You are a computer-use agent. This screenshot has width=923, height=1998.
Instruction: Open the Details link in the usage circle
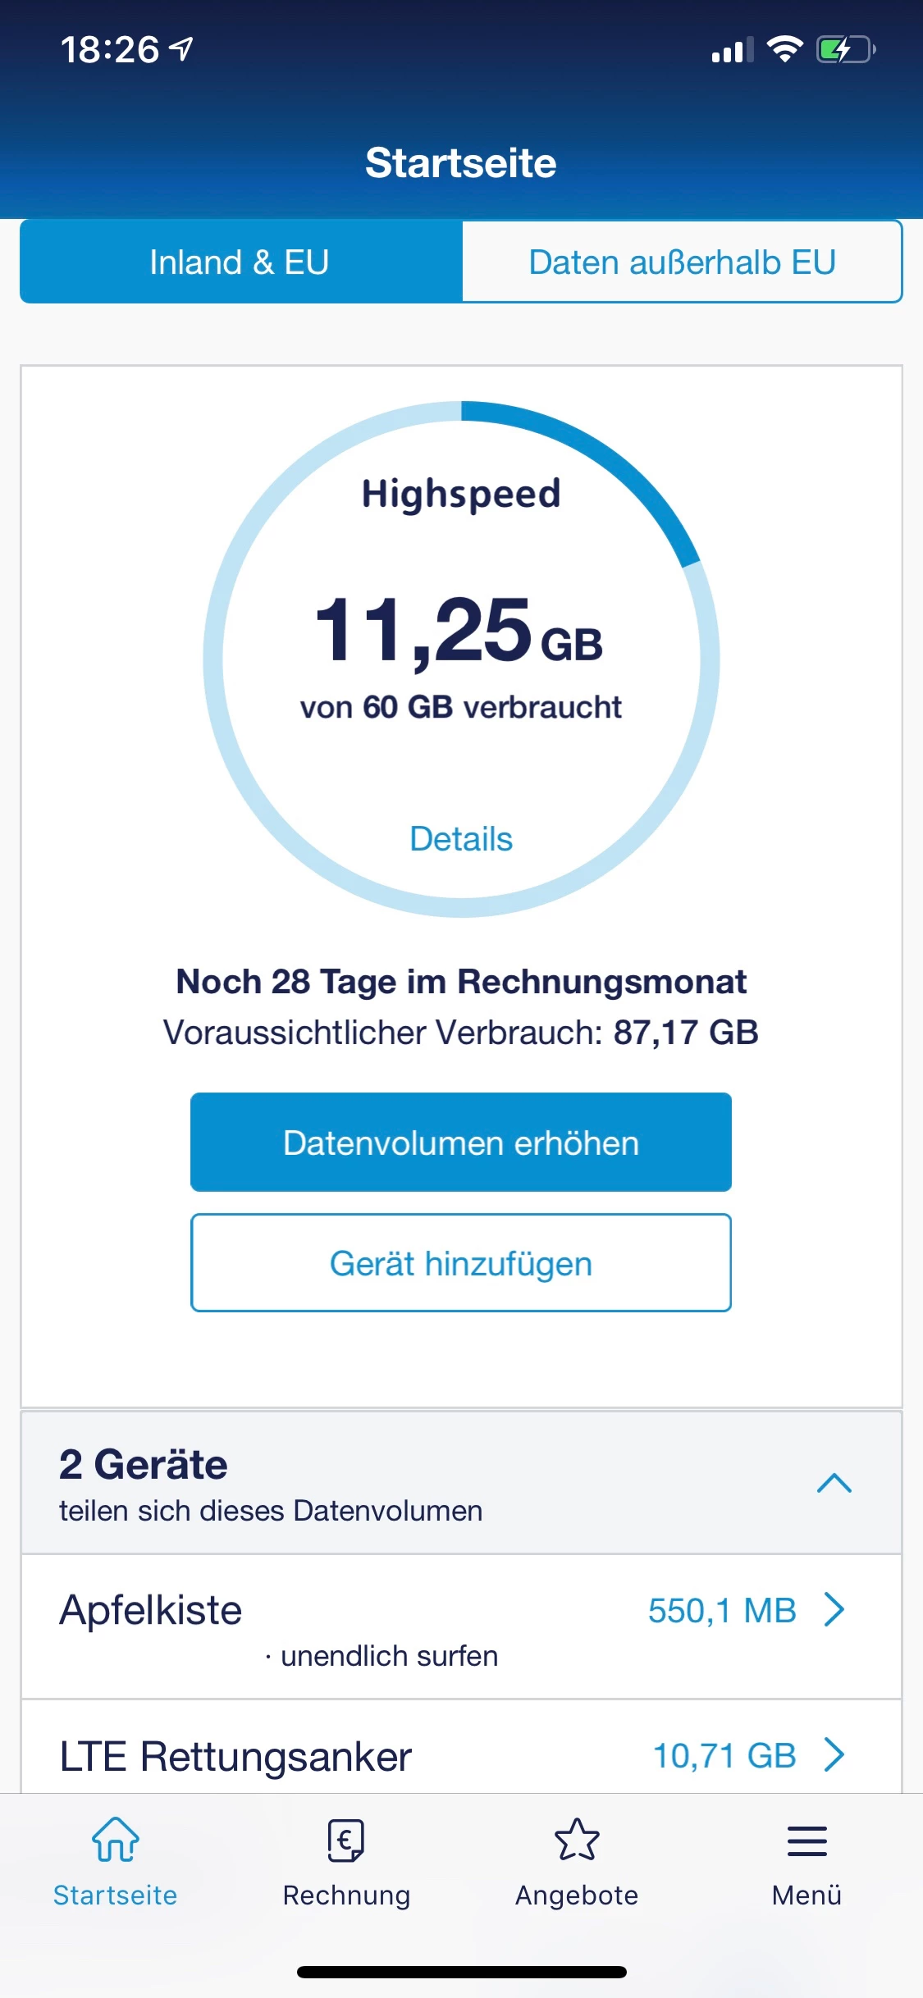[461, 839]
